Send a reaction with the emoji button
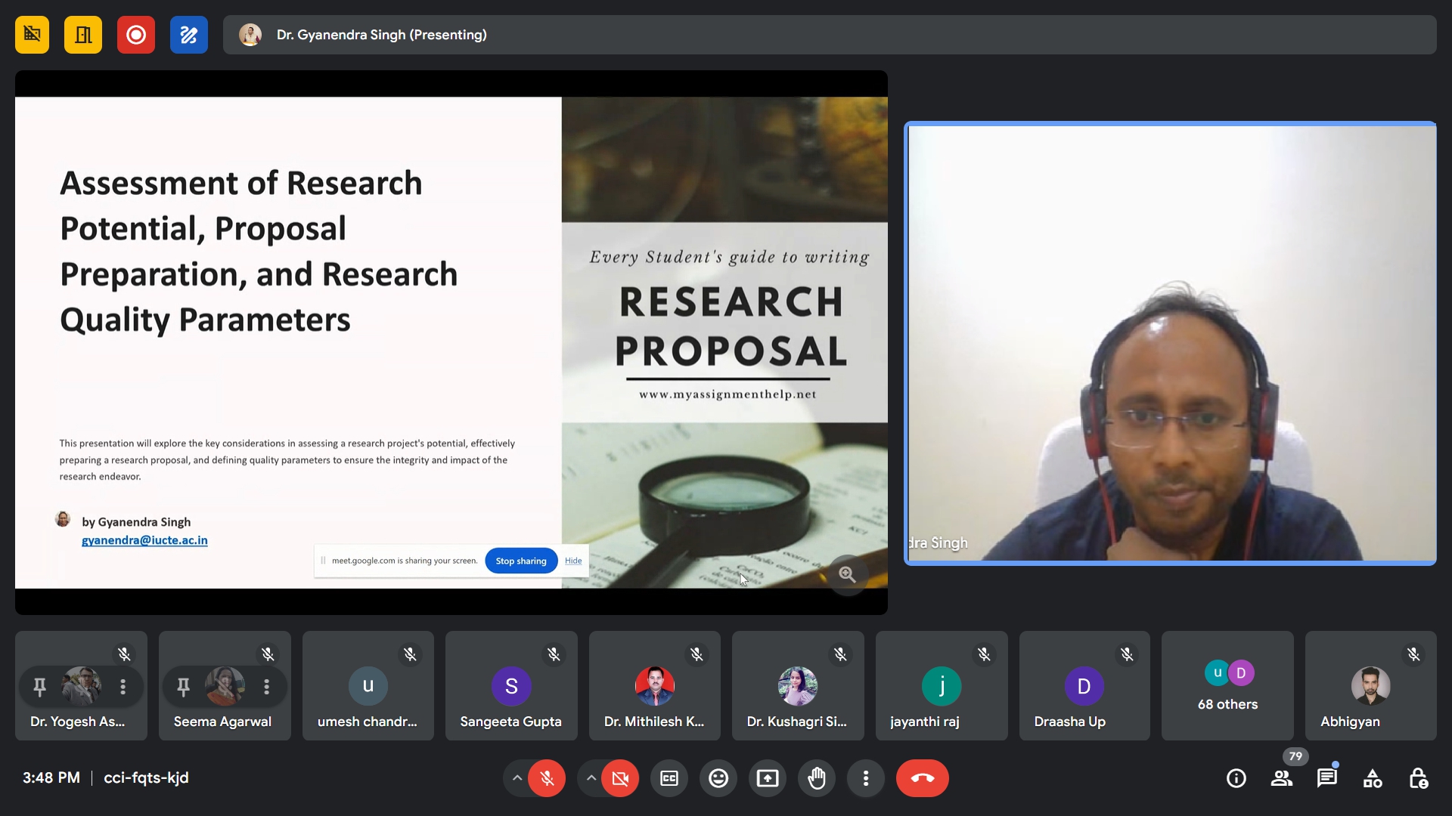This screenshot has width=1452, height=816. click(x=718, y=778)
